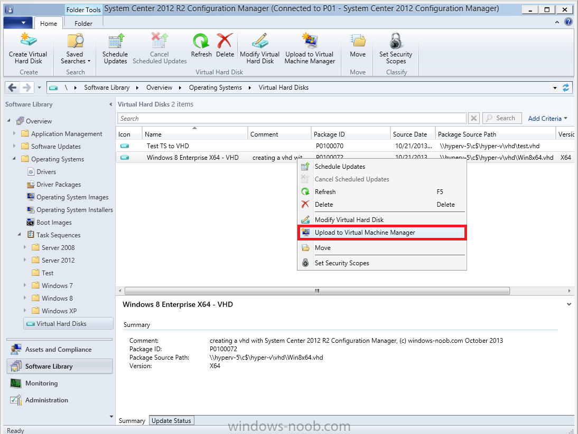Sort by Package Source Path column header
The width and height of the screenshot is (578, 434).
tap(496, 133)
